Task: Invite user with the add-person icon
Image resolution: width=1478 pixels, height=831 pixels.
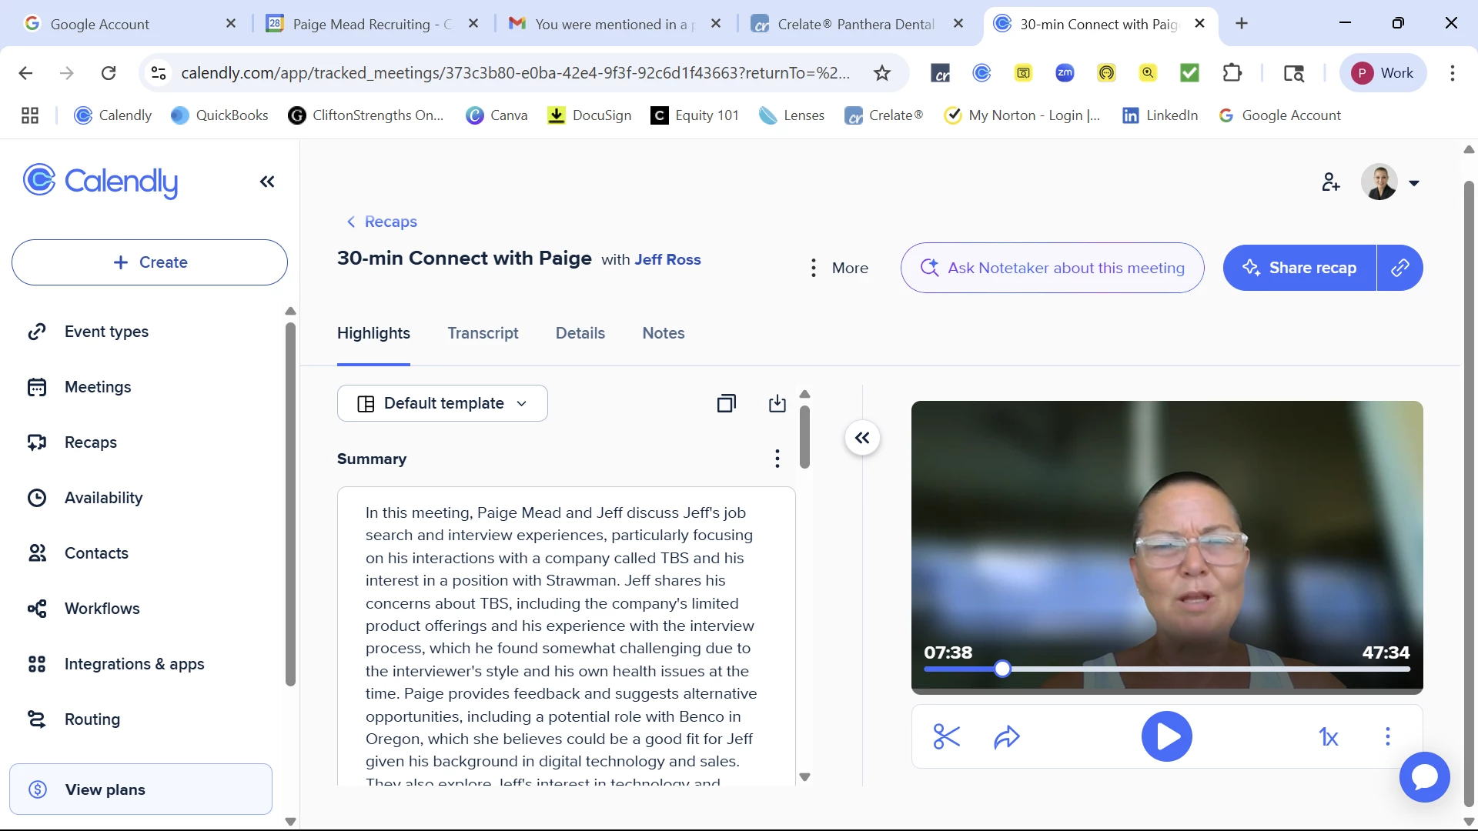Action: (x=1330, y=182)
